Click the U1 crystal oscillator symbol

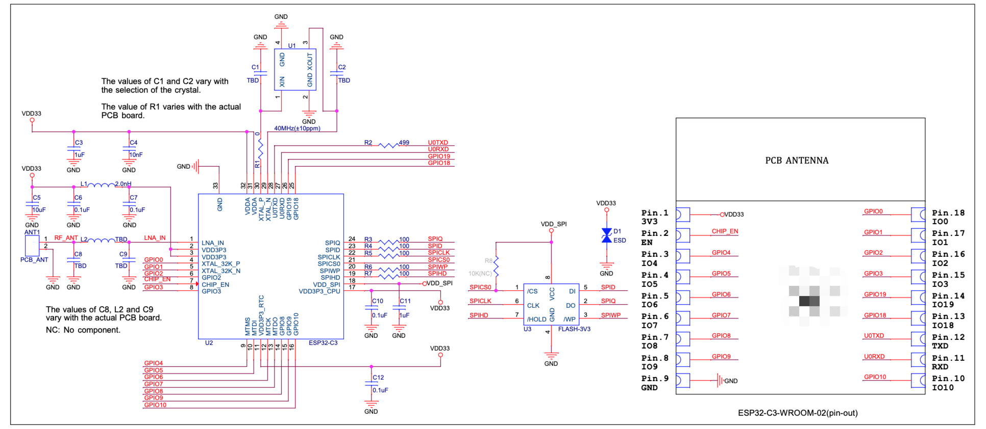point(295,70)
